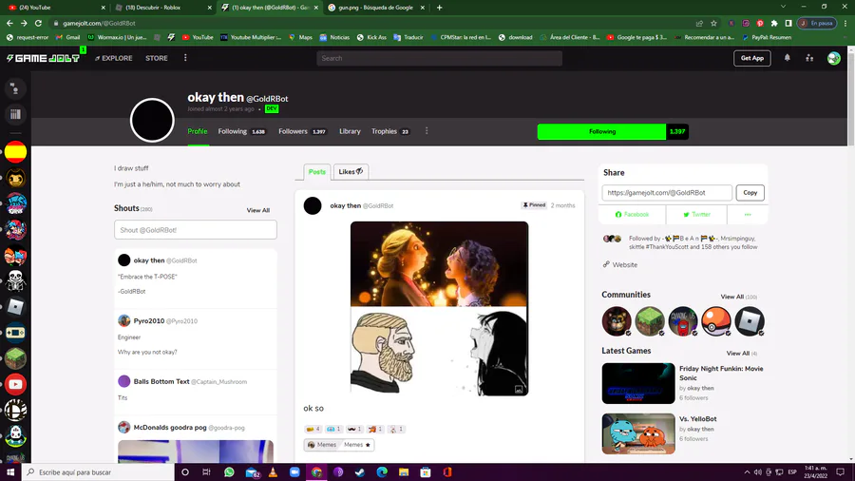This screenshot has height=481, width=855.
Task: Open the Minecraft block community in left sidebar
Action: pyautogui.click(x=15, y=358)
